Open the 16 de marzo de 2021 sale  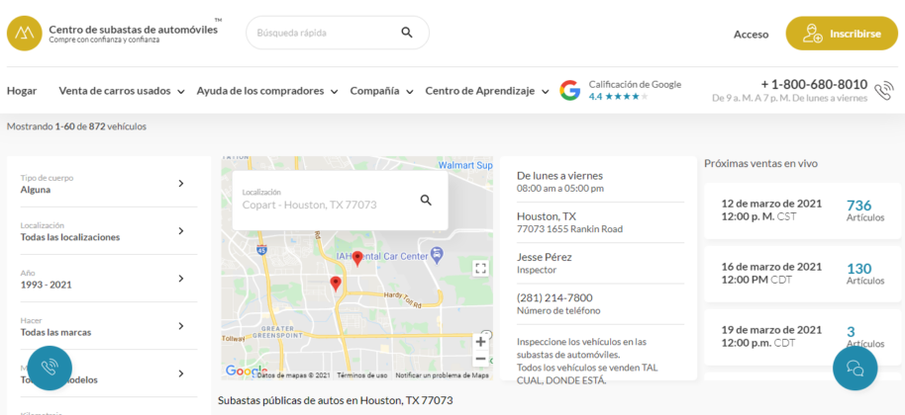tap(802, 274)
